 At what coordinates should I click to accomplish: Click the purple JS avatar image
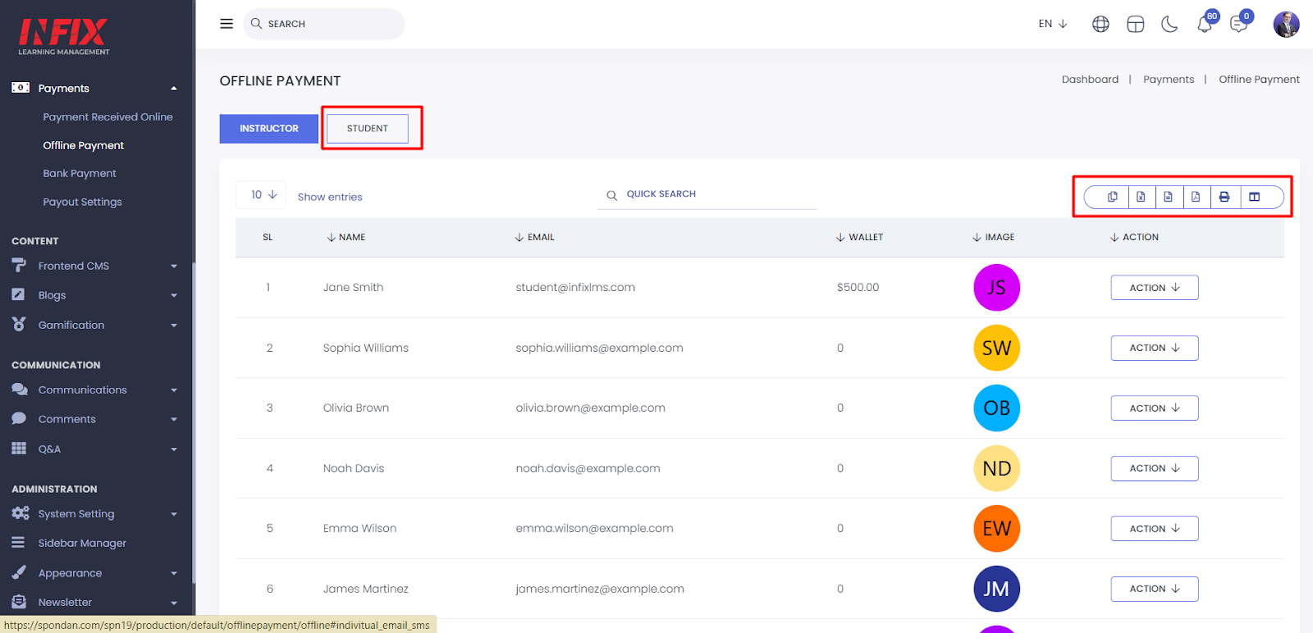(996, 288)
